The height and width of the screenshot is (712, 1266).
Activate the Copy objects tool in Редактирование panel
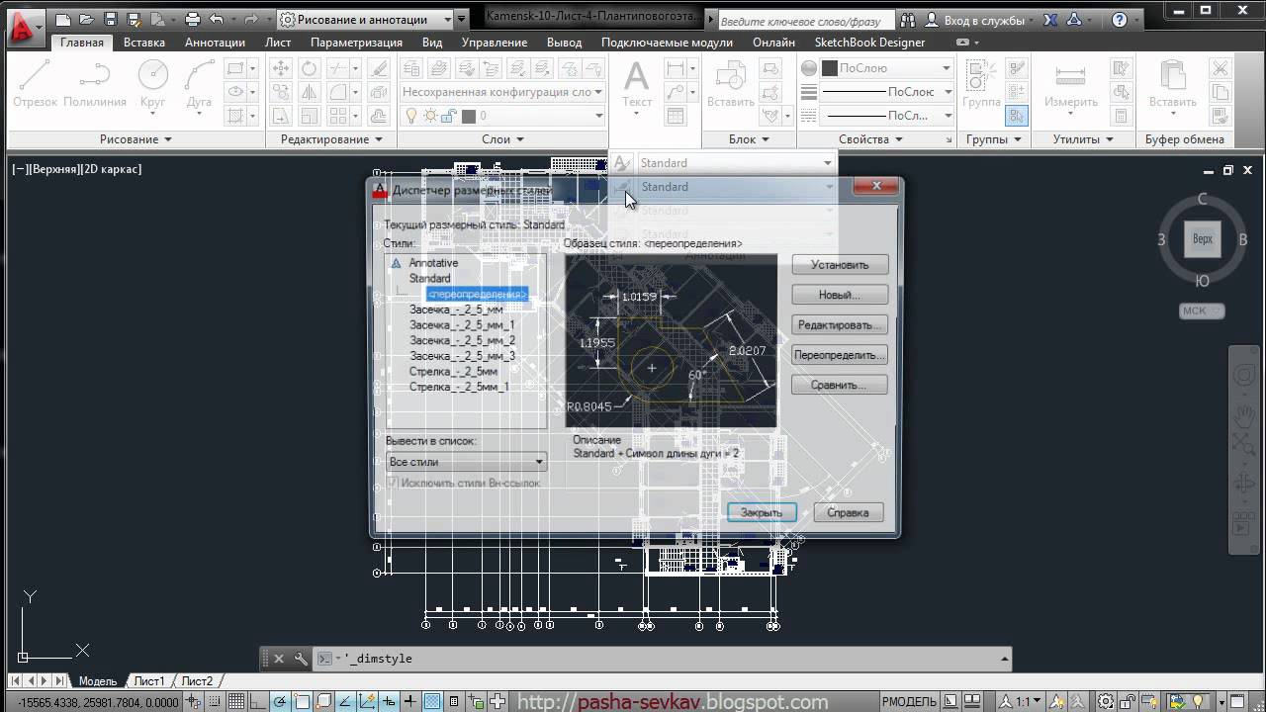tap(281, 92)
